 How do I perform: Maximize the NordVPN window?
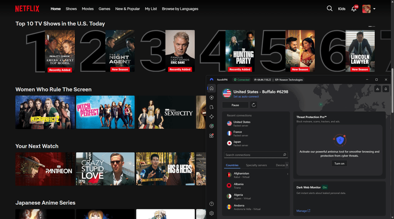point(376,79)
